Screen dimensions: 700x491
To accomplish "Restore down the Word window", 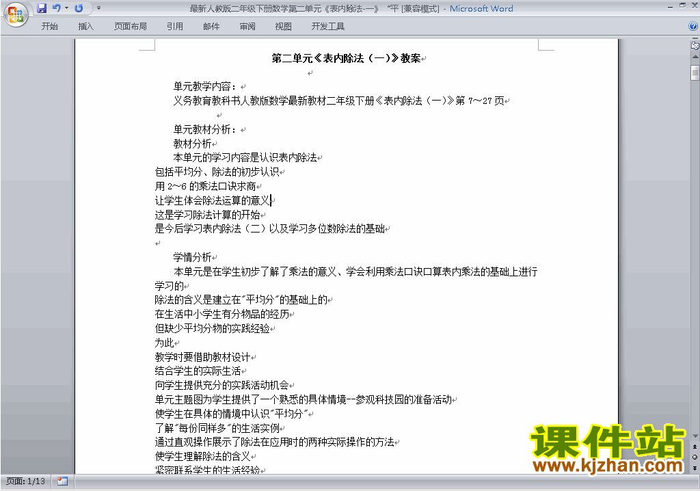I will 682,5.
